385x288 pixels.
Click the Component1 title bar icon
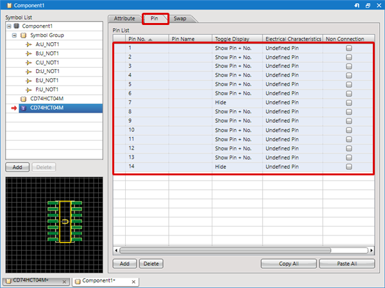click(x=10, y=5)
